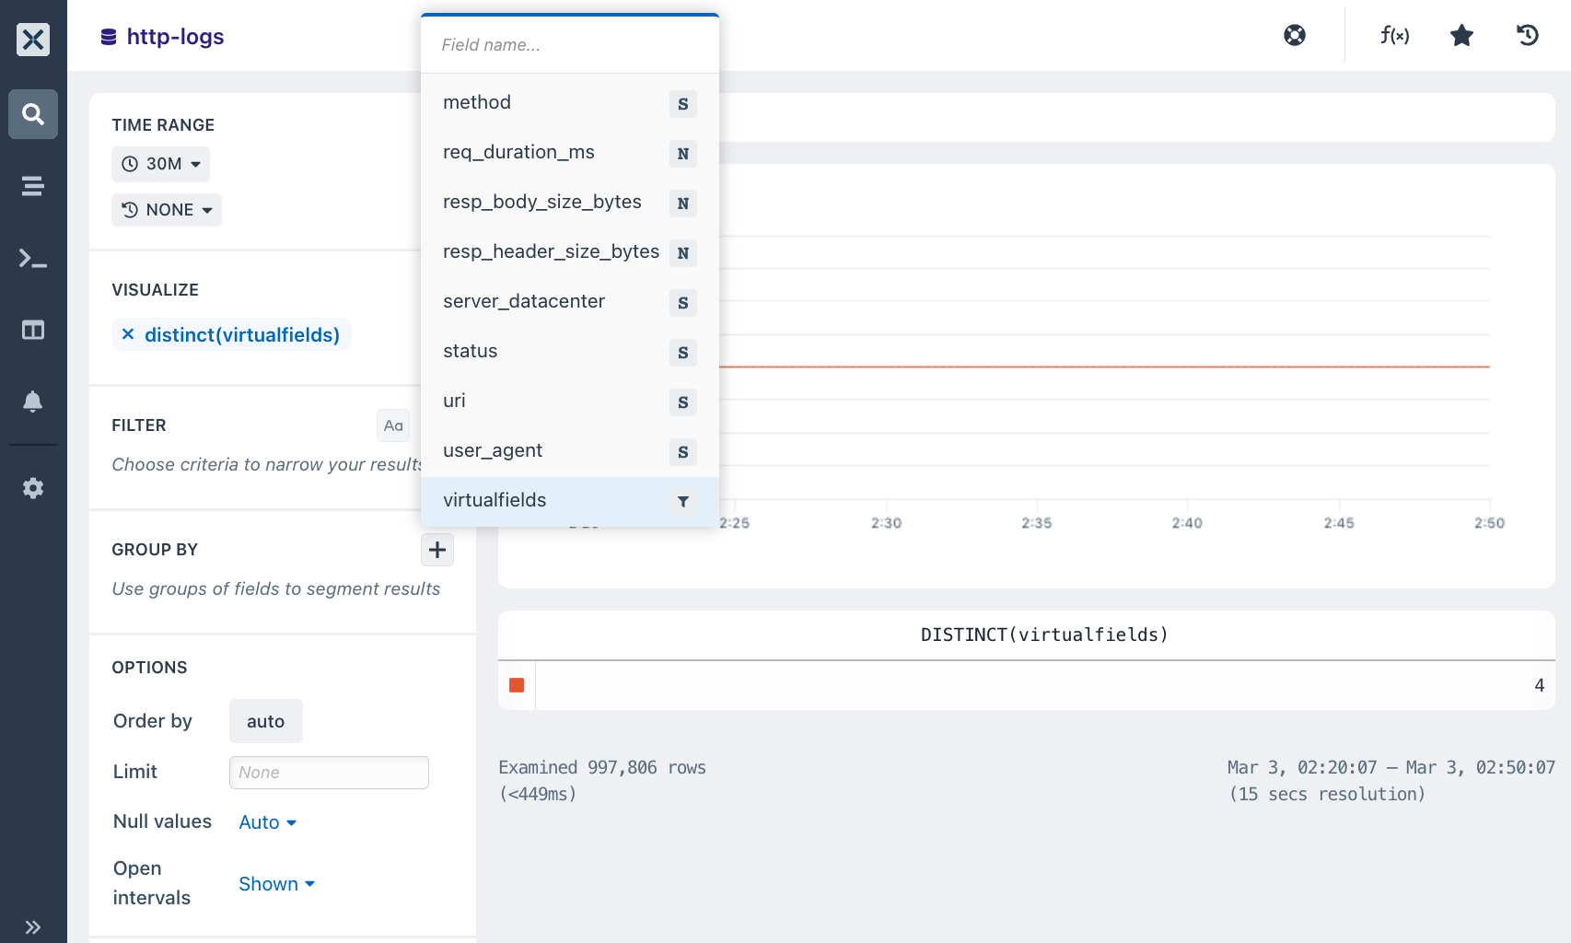Viewport: 1571px width, 943px height.
Task: Open the Open intervals Shown dropdown
Action: pos(276,884)
